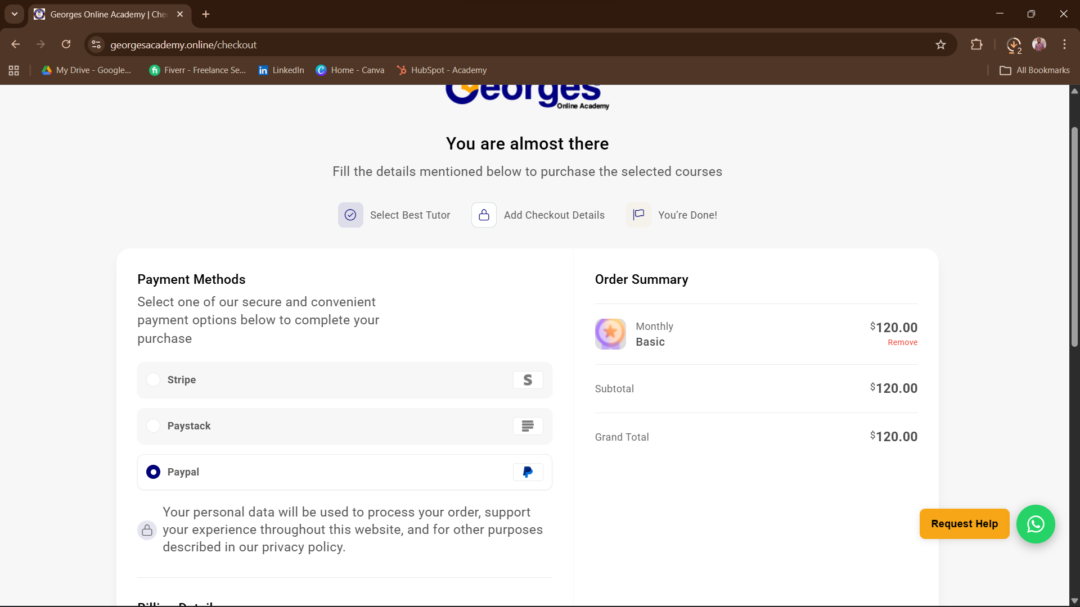Select the Paypal payment radio button
1080x607 pixels.
153,472
